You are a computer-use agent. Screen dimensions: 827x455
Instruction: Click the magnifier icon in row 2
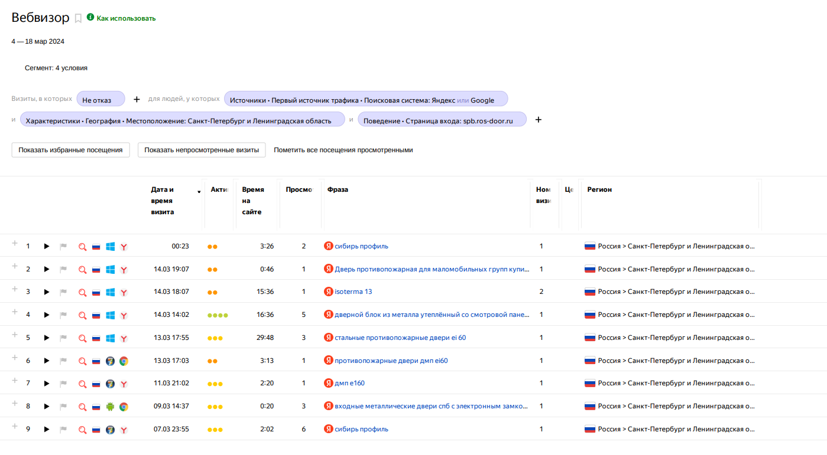click(82, 270)
